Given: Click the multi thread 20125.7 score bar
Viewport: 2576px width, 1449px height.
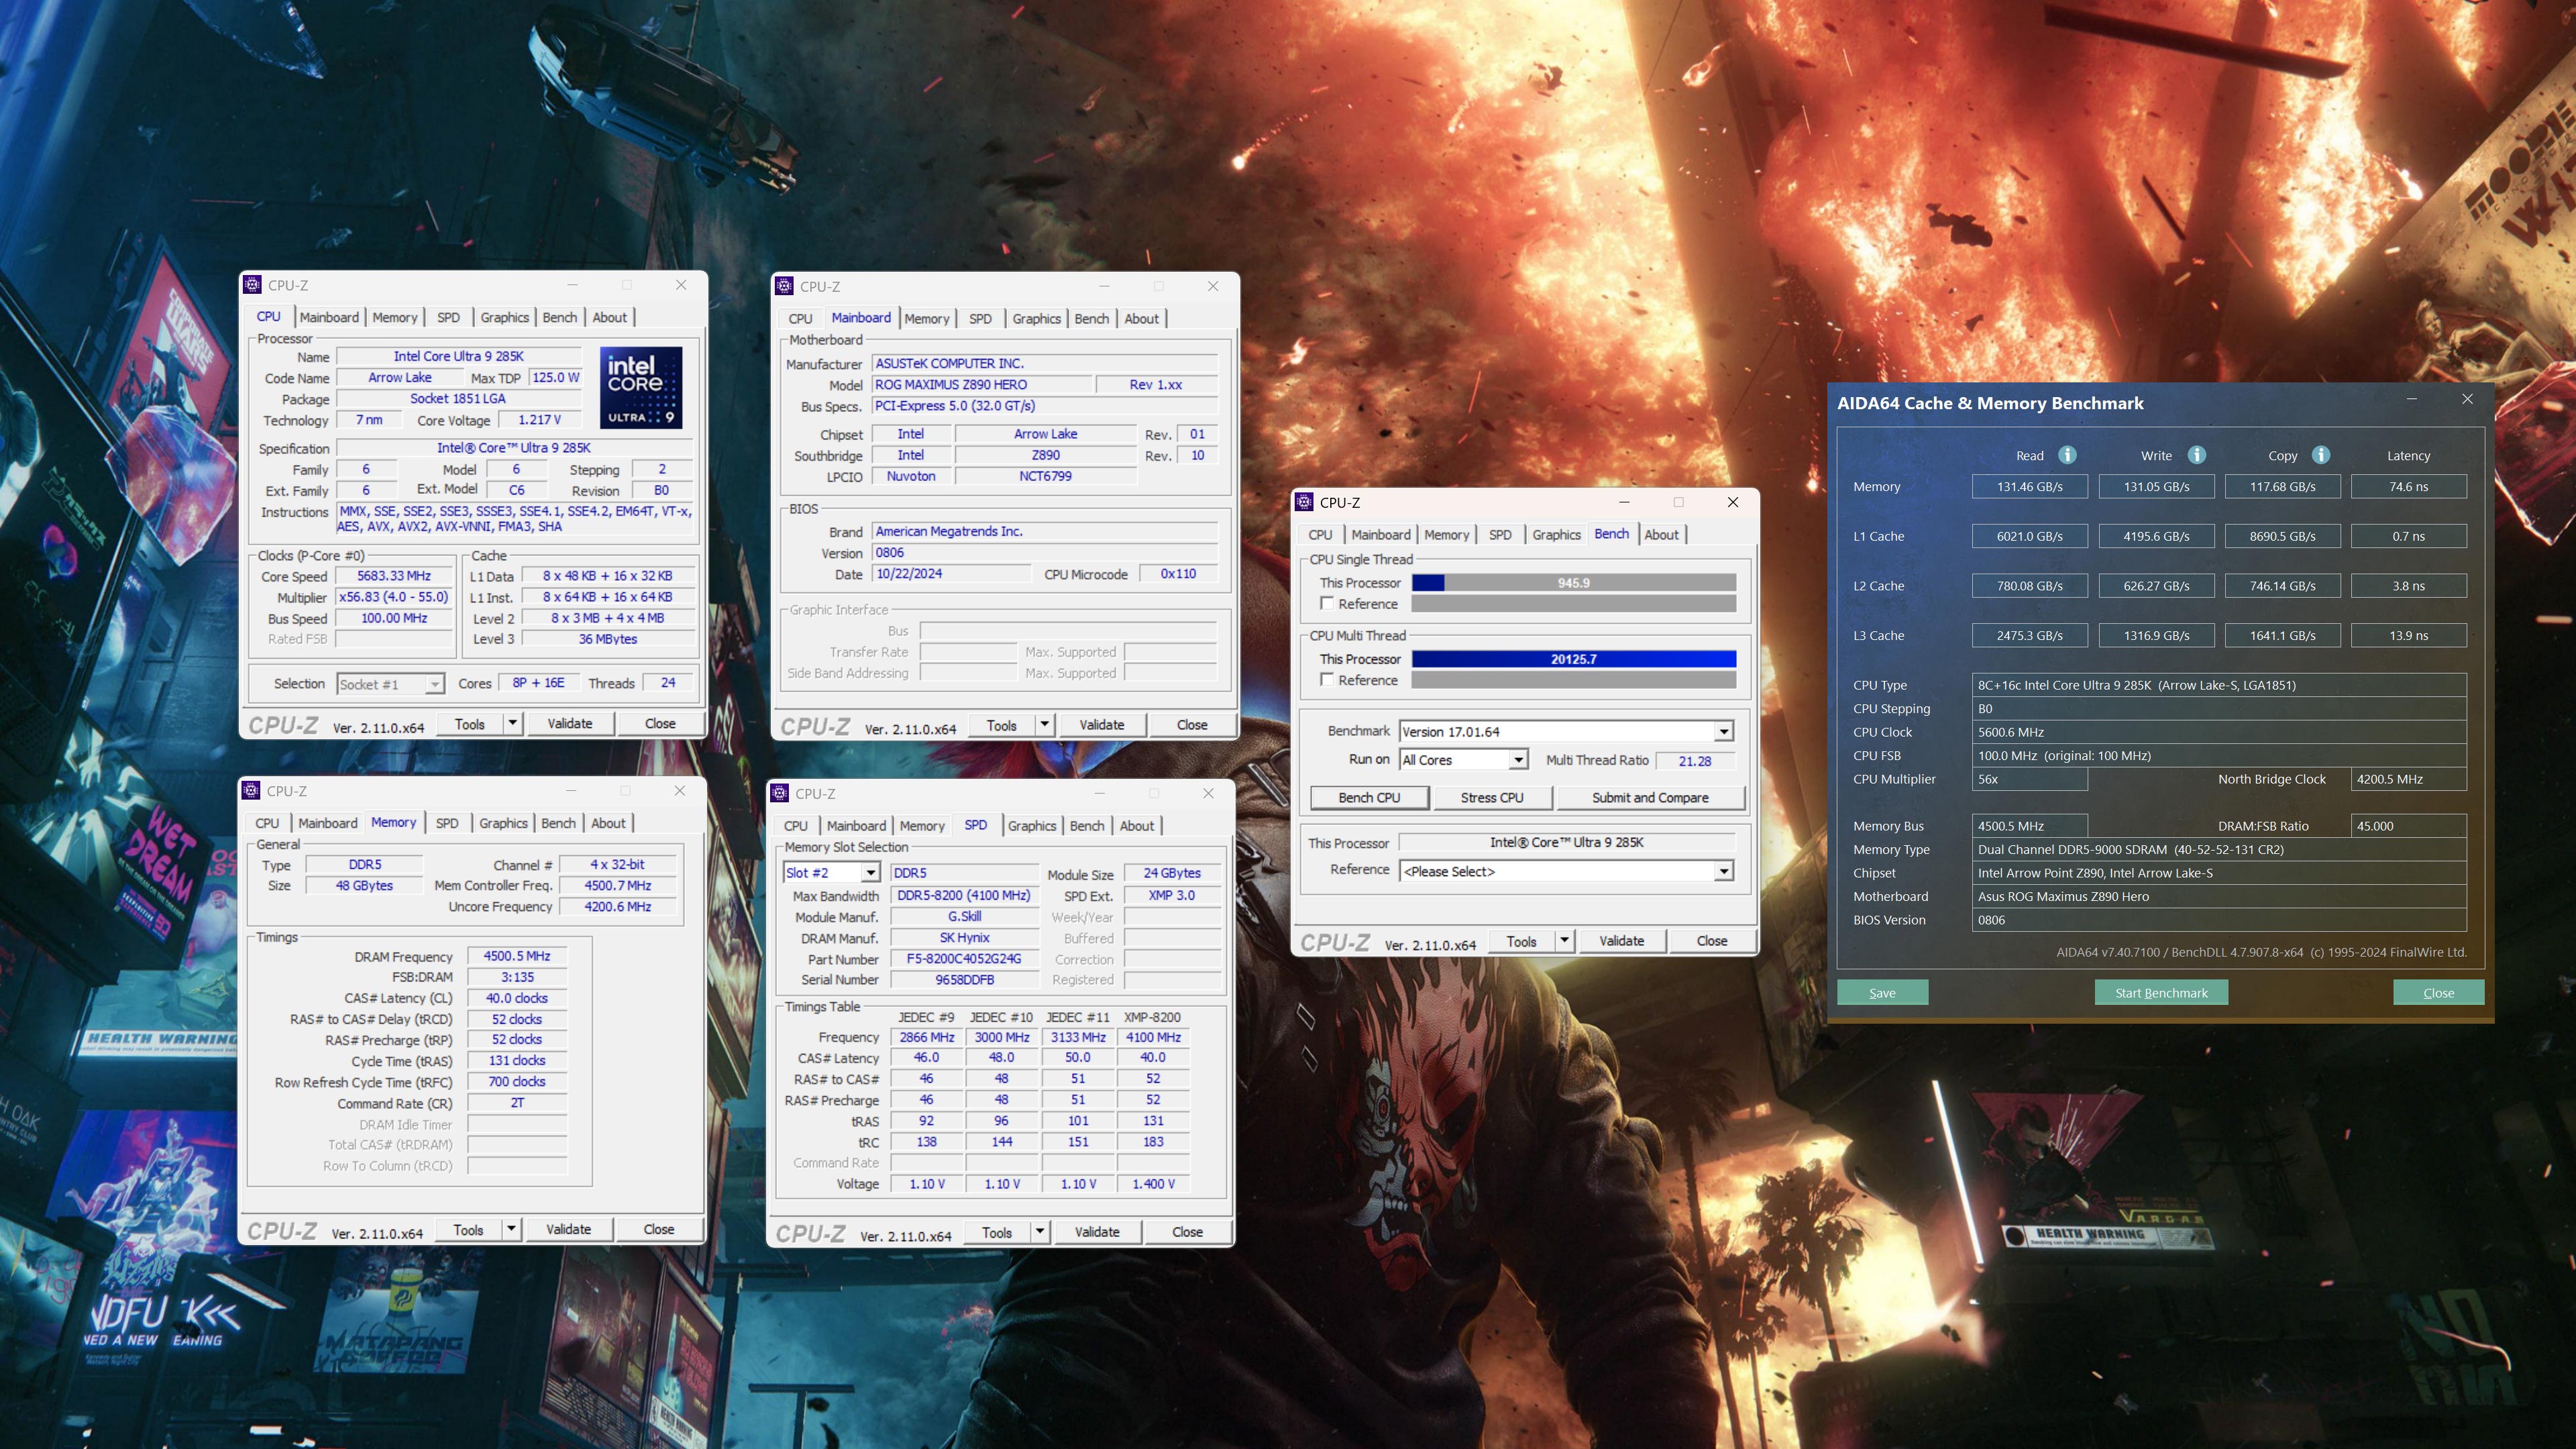Looking at the screenshot, I should pyautogui.click(x=1574, y=659).
